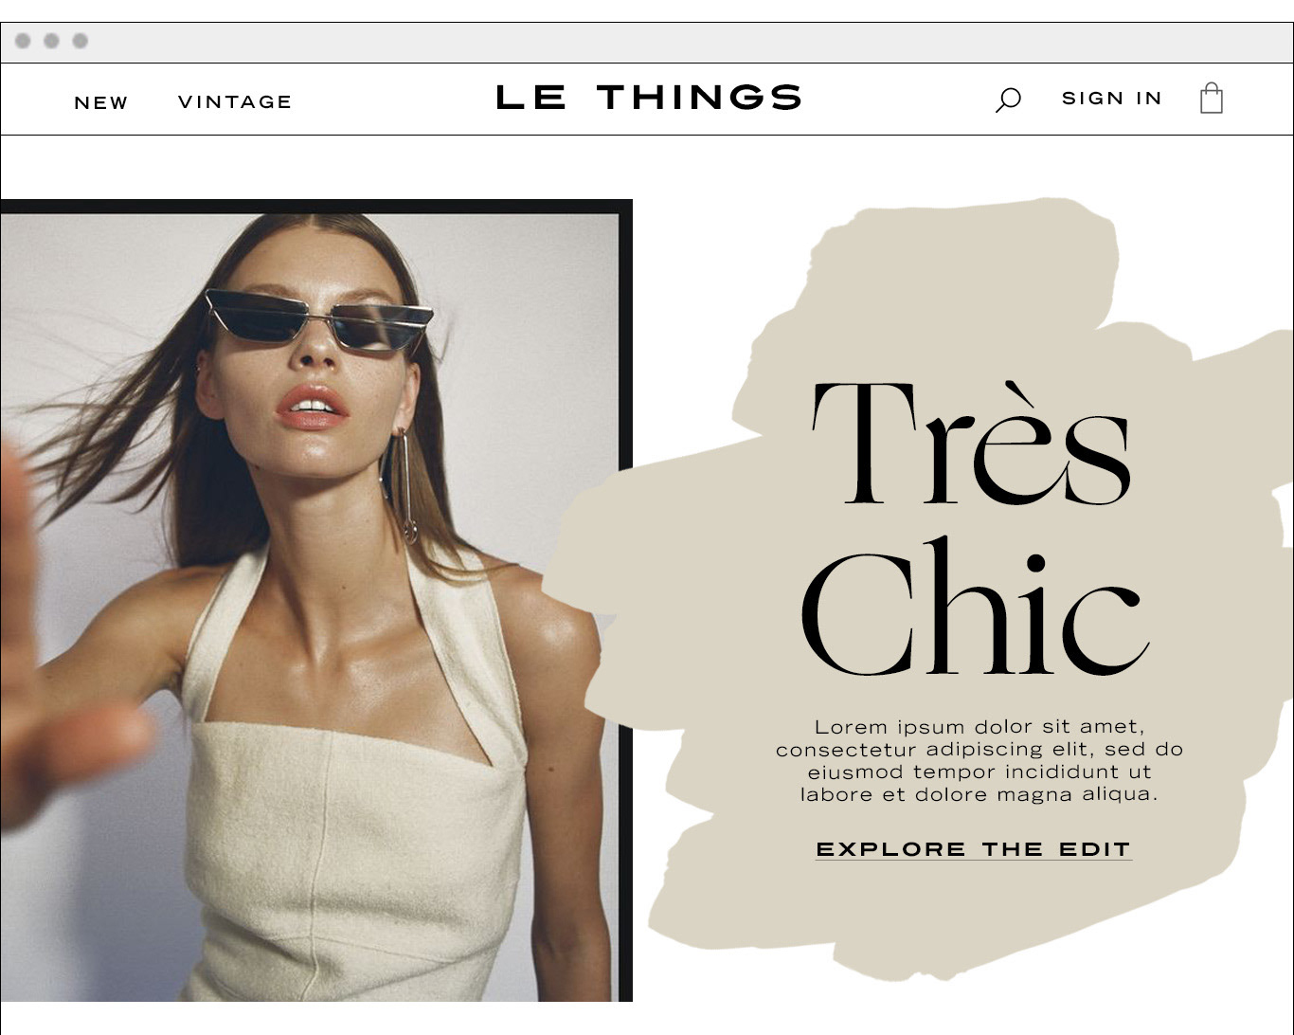The width and height of the screenshot is (1294, 1035).
Task: Go home via the LE THINGS logo
Action: (x=649, y=97)
